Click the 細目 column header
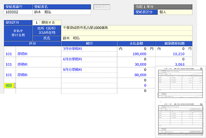The height and width of the screenshot is (138, 206). point(89,44)
